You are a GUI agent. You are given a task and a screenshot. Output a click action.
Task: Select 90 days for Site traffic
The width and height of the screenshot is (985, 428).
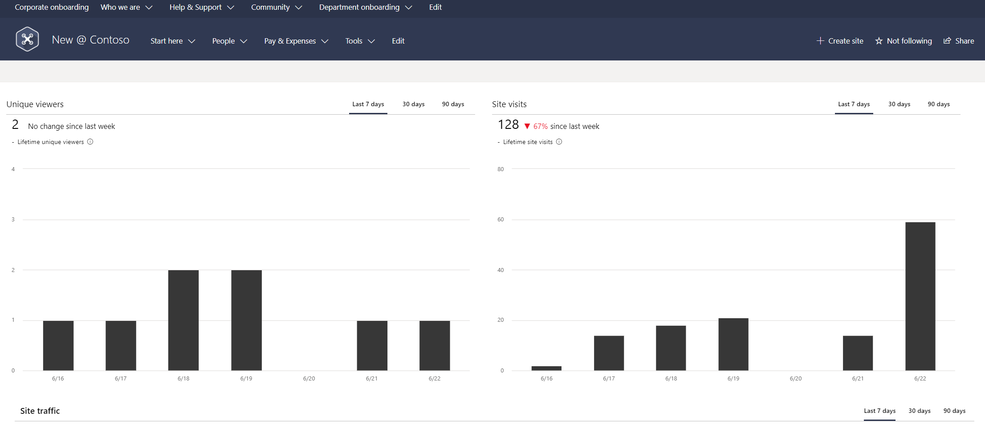[x=955, y=411]
